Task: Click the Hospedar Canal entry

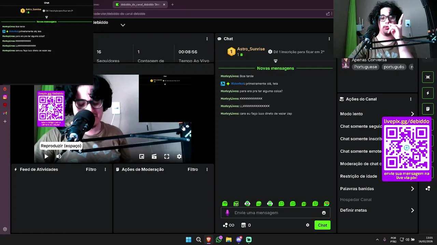Action: click(356, 199)
